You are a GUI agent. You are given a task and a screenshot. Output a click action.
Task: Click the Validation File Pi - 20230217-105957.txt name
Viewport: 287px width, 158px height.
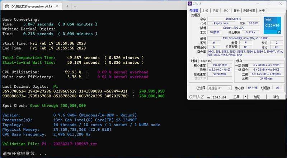pos(69,144)
